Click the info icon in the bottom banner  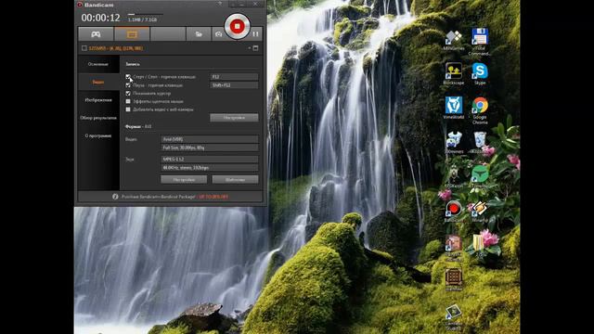point(115,197)
